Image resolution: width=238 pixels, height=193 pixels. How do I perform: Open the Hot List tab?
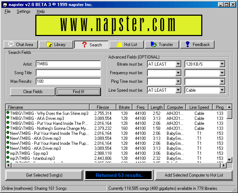click(x=127, y=45)
